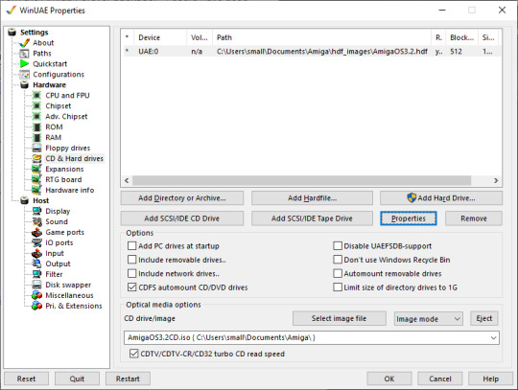Click the Configurations icon
Viewport: 518px width, 390px height.
(24, 75)
